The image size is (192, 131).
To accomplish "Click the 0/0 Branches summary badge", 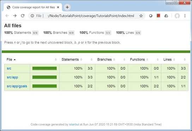I will pos(71,33).
